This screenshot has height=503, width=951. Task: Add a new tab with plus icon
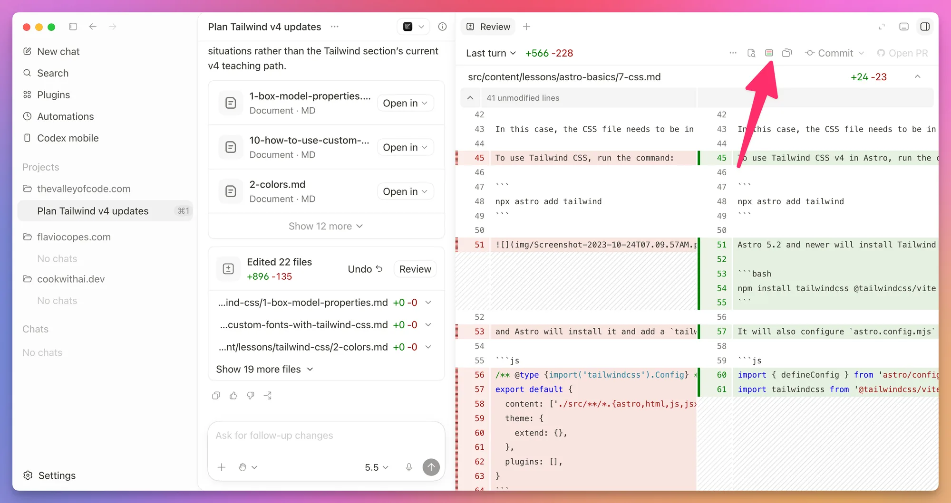[x=526, y=27]
